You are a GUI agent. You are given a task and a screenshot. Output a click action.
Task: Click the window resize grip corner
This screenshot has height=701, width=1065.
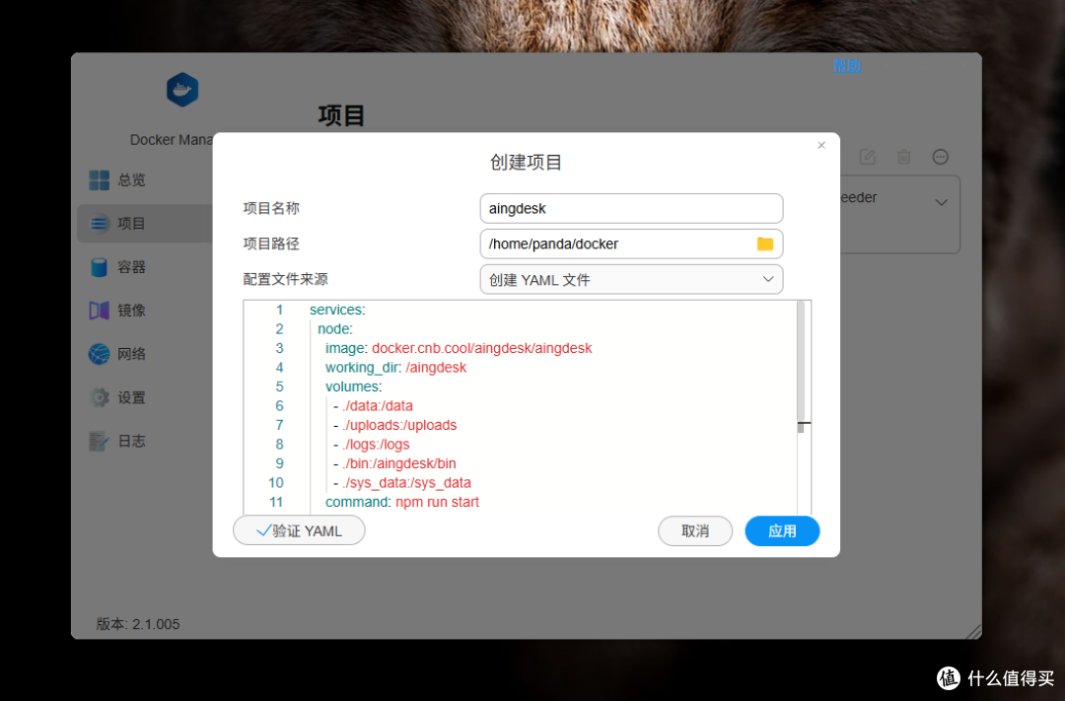(x=973, y=631)
